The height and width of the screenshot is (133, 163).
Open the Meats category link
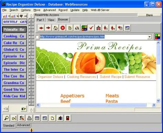[112, 96]
